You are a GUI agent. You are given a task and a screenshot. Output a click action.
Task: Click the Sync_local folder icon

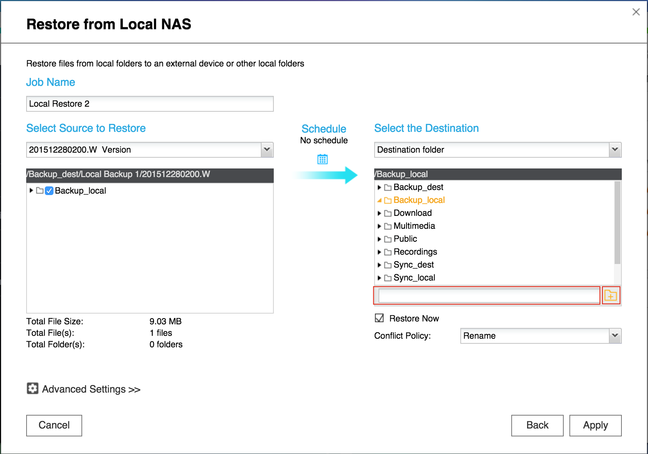[x=388, y=278]
